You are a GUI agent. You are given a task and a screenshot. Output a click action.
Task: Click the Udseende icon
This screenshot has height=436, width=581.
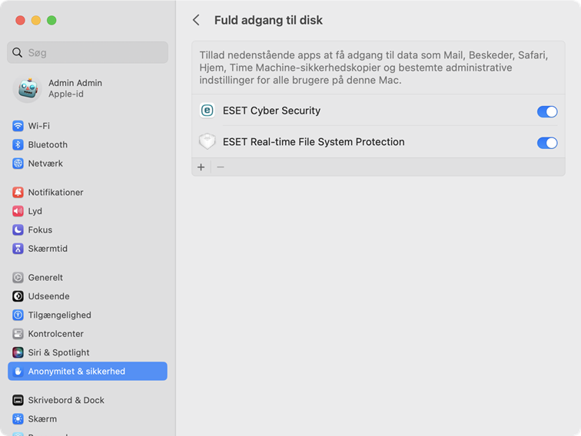[18, 296]
